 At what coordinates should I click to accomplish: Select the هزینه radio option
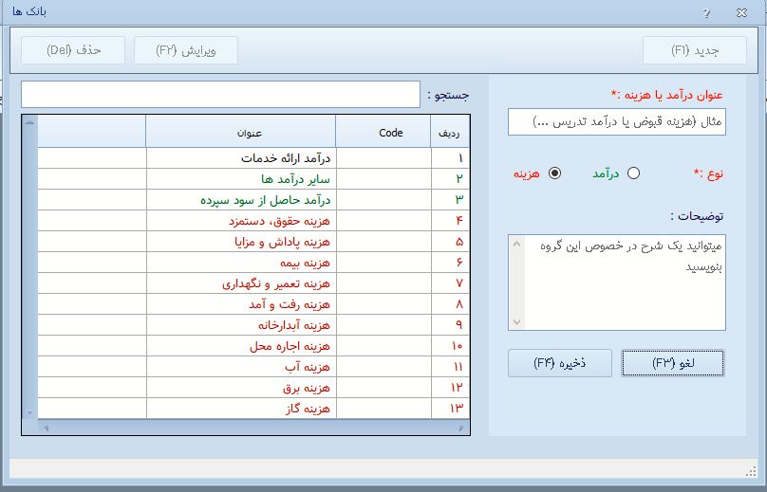[555, 173]
